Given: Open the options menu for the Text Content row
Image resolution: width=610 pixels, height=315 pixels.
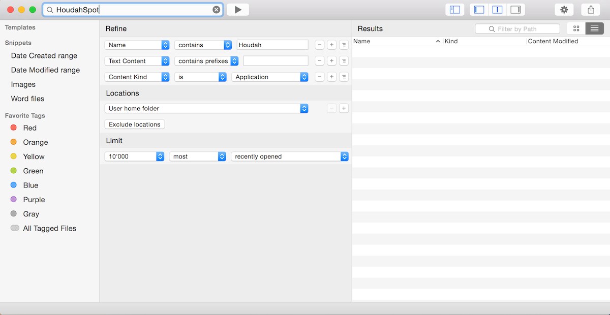Looking at the screenshot, I should (x=344, y=61).
